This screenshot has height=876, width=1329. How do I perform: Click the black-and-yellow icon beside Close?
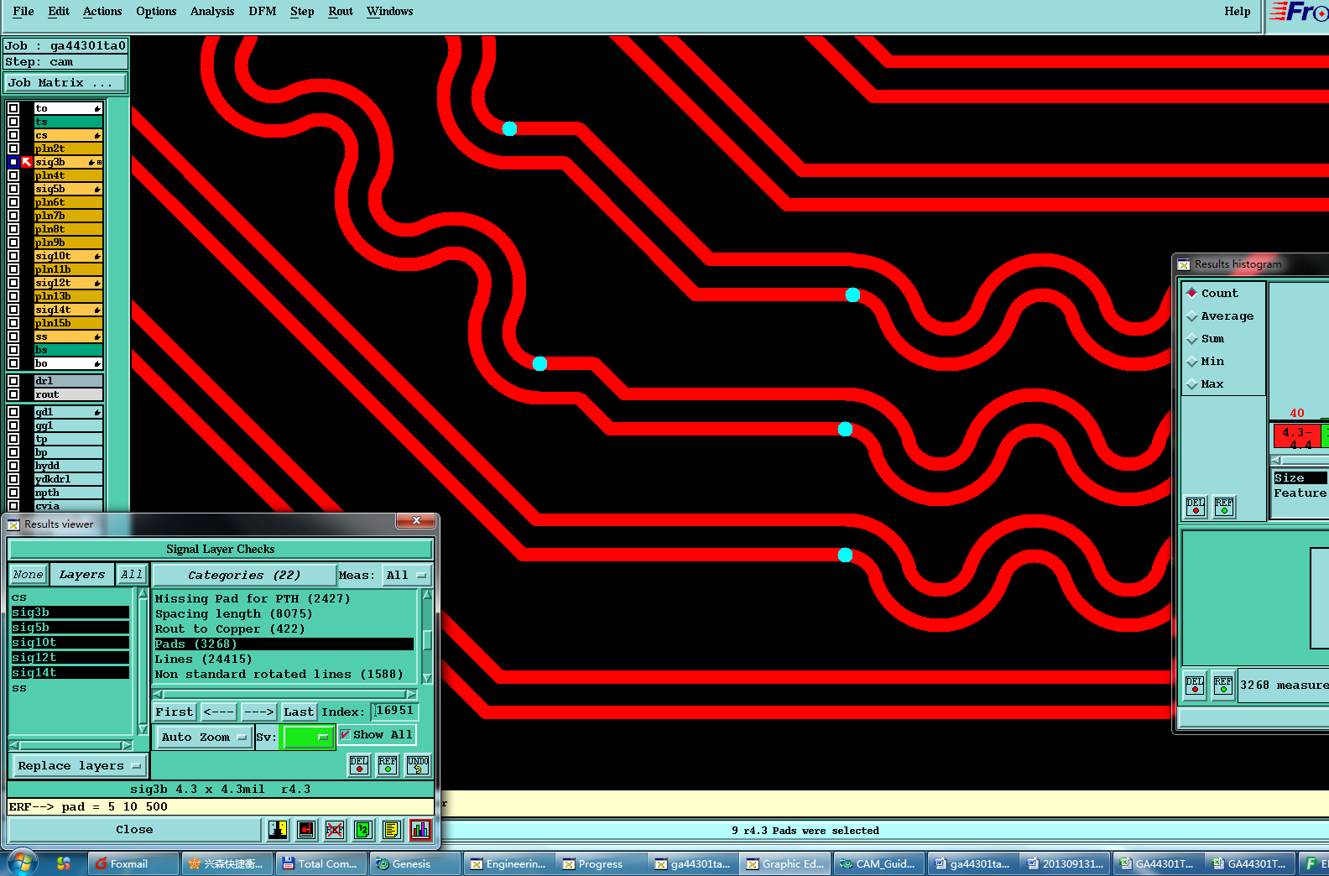coord(278,830)
